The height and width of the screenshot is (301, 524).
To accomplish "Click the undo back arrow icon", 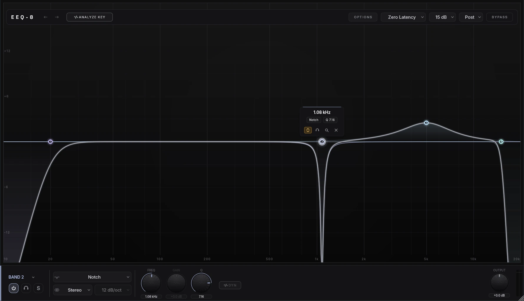I will pos(46,17).
